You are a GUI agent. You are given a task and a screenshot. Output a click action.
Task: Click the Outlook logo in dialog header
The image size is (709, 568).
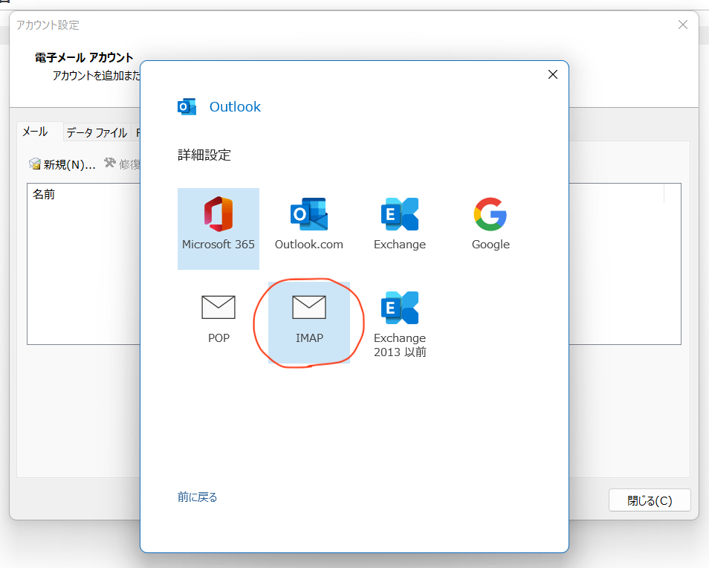pyautogui.click(x=187, y=107)
